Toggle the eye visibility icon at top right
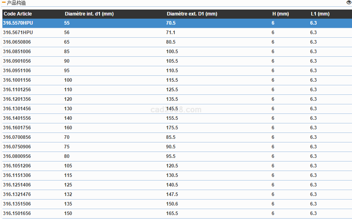 [x=348, y=3]
